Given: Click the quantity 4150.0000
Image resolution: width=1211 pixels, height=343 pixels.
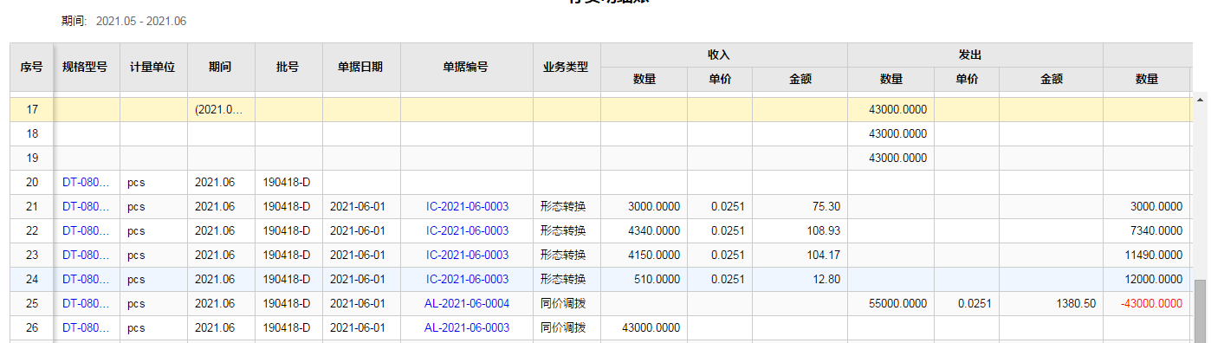Looking at the screenshot, I should (654, 256).
